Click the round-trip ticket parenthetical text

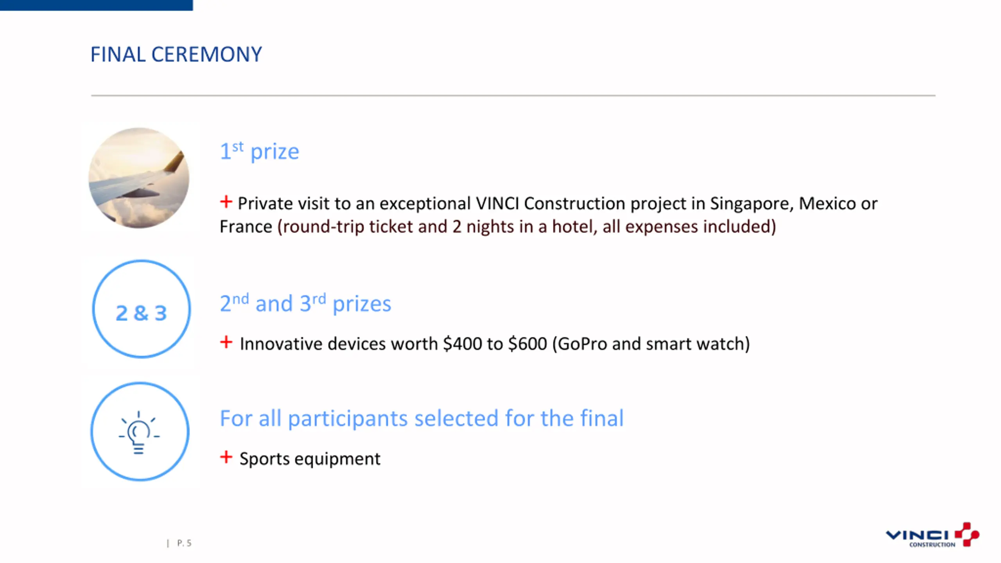tap(527, 227)
